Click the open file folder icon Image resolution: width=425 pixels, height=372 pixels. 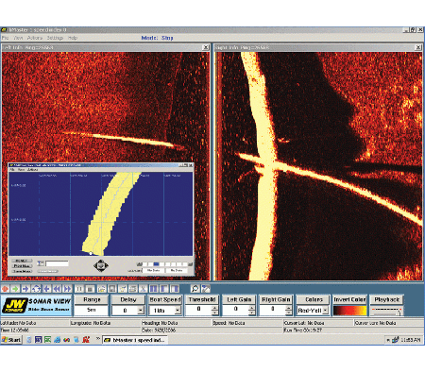101,289
